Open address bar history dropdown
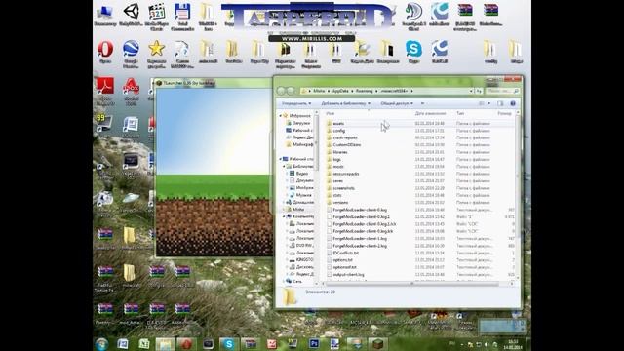This screenshot has width=624, height=351. [x=471, y=91]
